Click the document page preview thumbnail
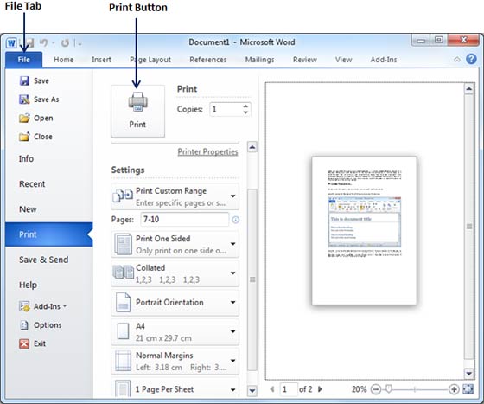The height and width of the screenshot is (404, 484). (364, 230)
